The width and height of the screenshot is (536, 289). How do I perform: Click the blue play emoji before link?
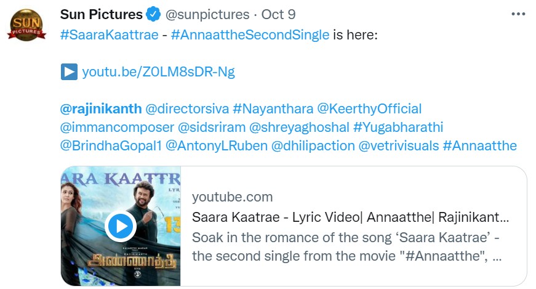coord(69,72)
